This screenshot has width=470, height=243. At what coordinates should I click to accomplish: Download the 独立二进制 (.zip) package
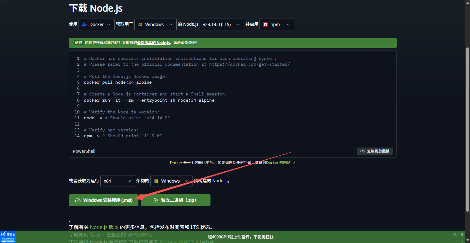(176, 200)
